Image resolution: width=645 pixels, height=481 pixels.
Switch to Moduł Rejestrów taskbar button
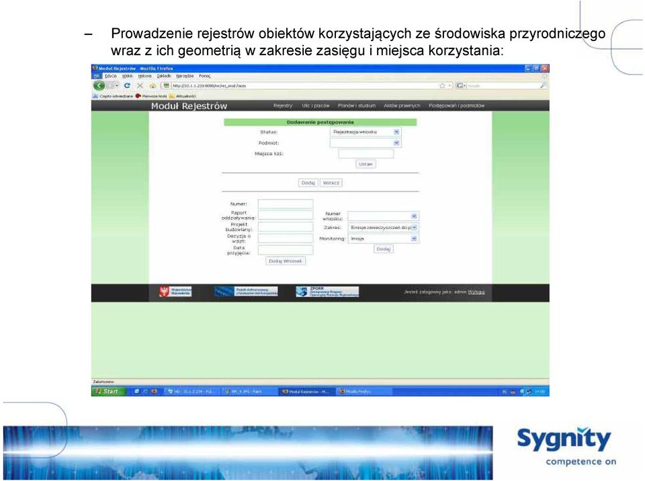point(306,391)
